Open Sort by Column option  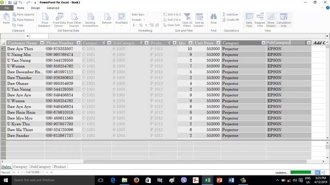tap(199, 20)
